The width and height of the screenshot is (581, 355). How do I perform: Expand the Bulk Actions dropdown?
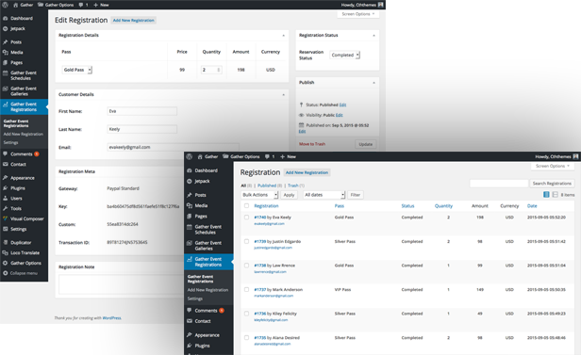click(x=259, y=195)
